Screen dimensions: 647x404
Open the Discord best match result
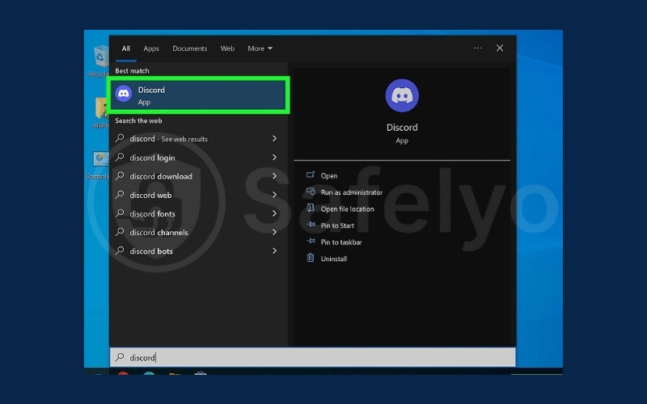[x=200, y=95]
